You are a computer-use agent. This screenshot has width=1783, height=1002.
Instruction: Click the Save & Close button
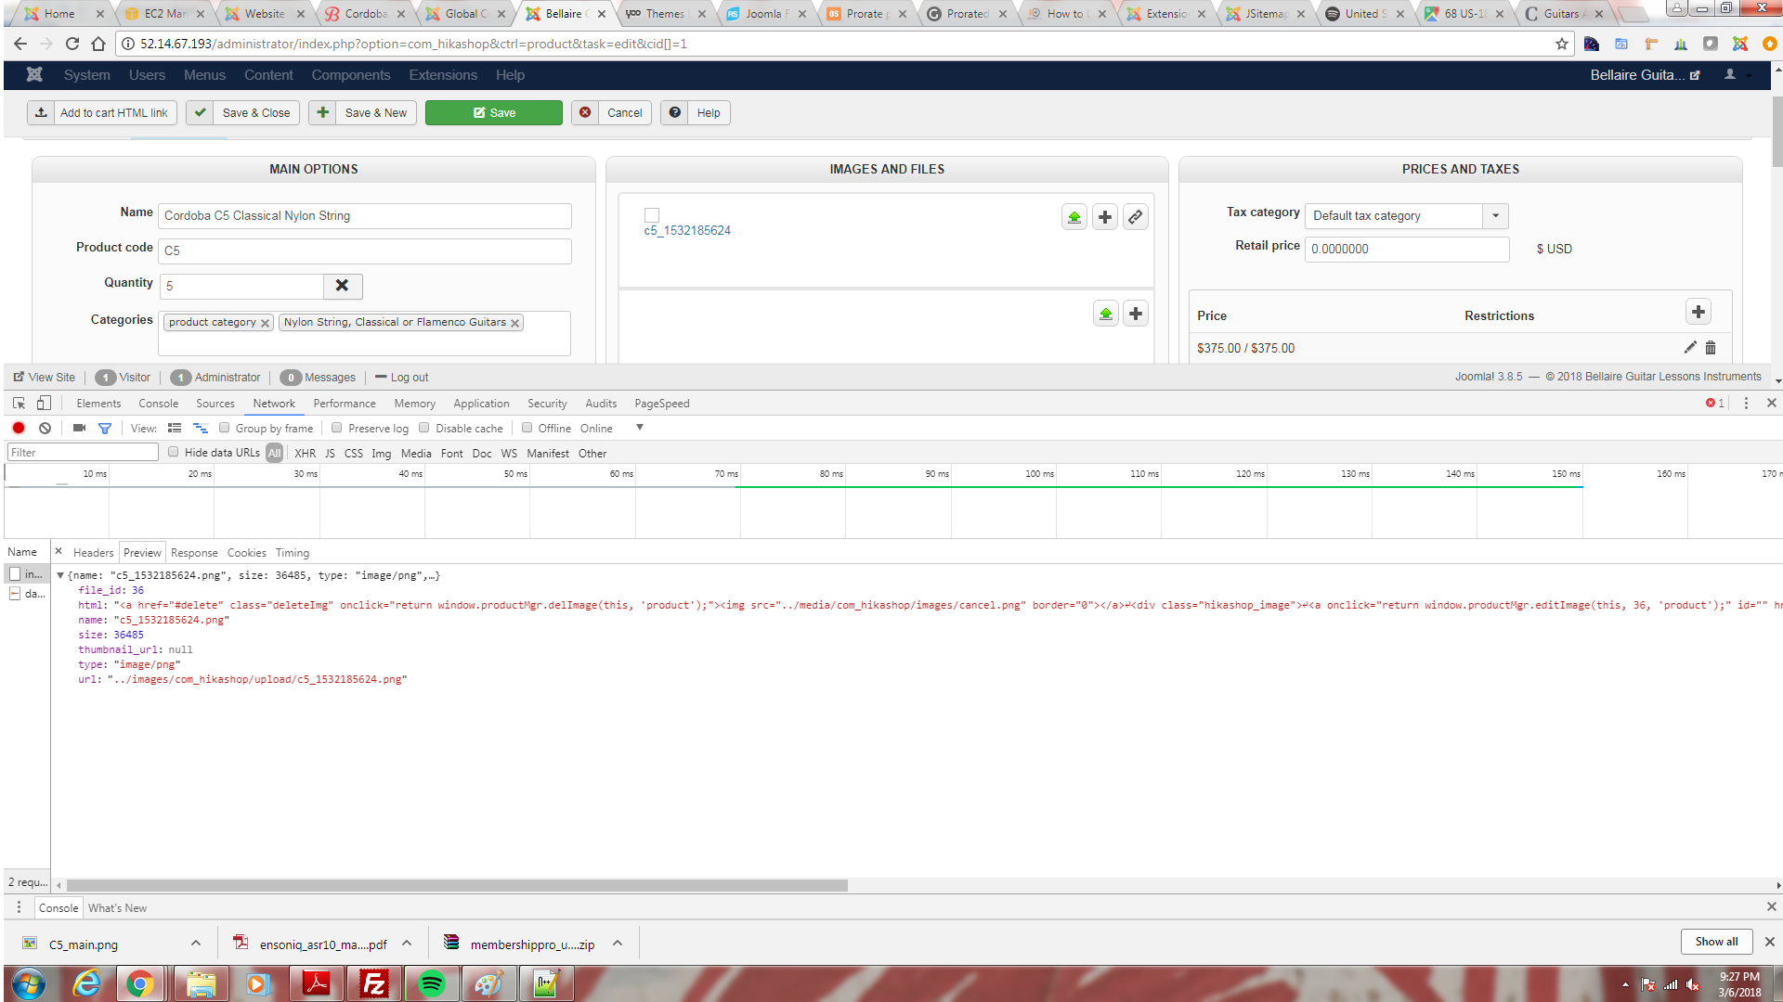[243, 113]
